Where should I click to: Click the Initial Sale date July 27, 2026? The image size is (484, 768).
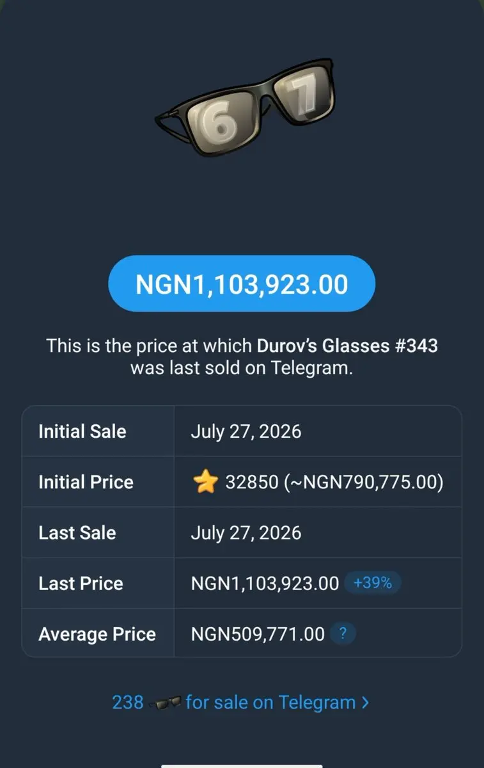[x=246, y=432]
